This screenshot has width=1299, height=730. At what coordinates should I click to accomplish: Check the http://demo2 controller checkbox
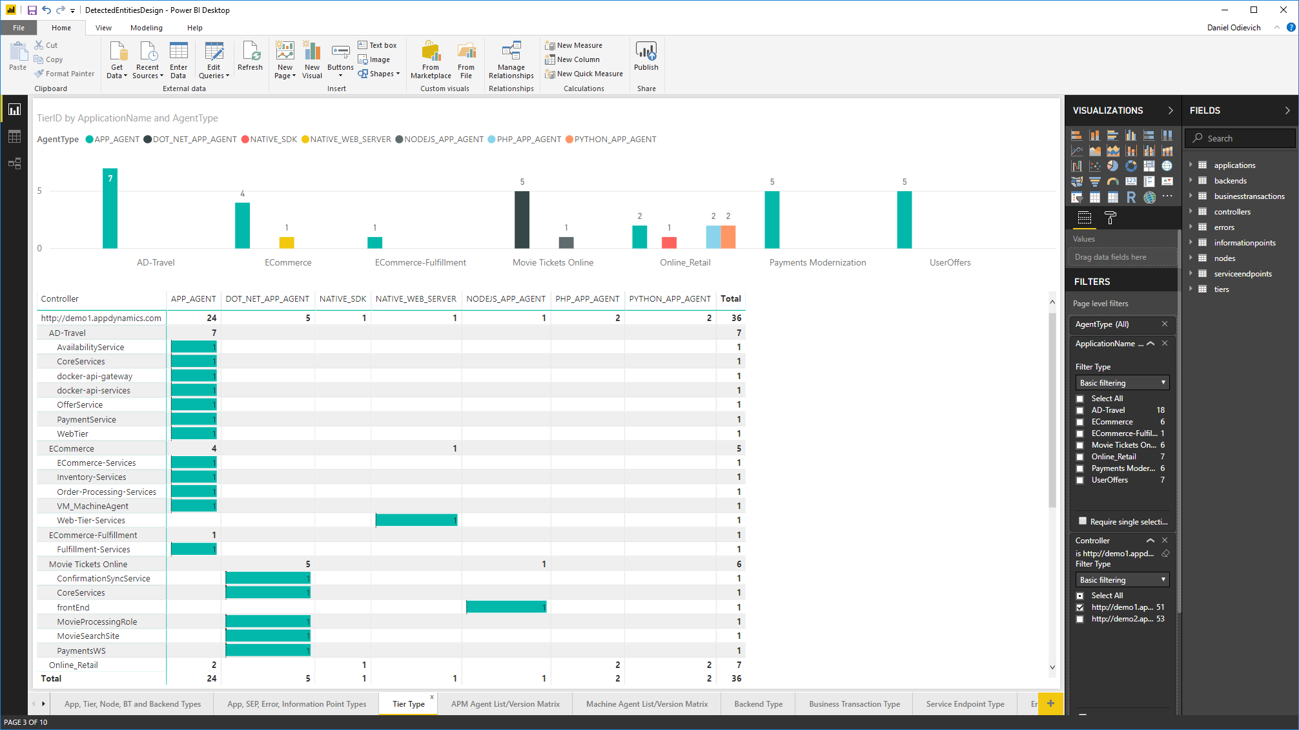pos(1079,619)
